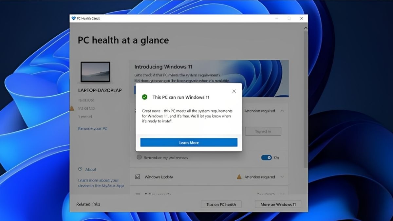The height and width of the screenshot is (221, 393).
Task: Close the Windows 11 compatibility dialog
Action: [234, 91]
